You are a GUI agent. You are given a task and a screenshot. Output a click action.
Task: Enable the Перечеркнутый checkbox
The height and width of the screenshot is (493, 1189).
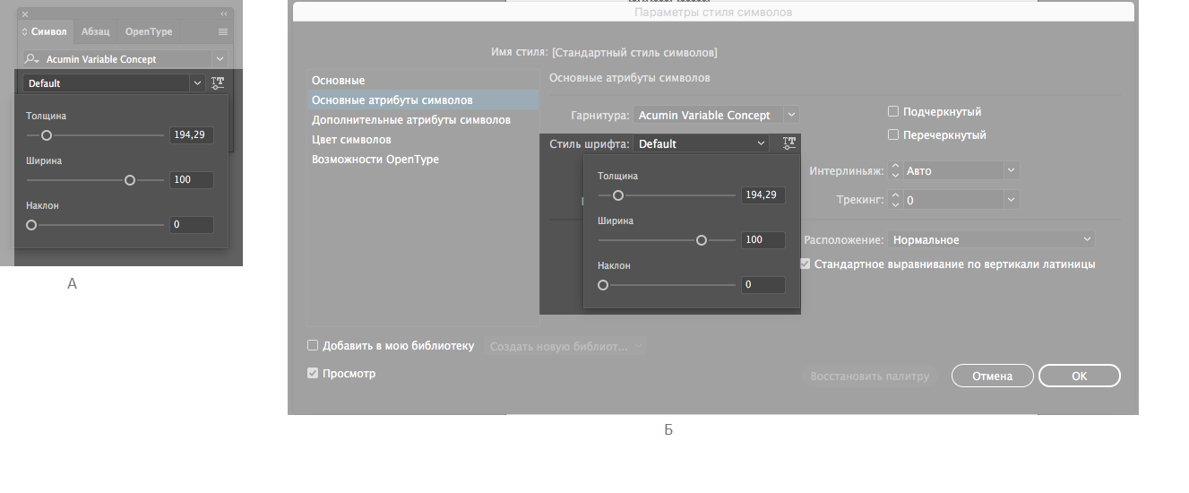tap(892, 135)
